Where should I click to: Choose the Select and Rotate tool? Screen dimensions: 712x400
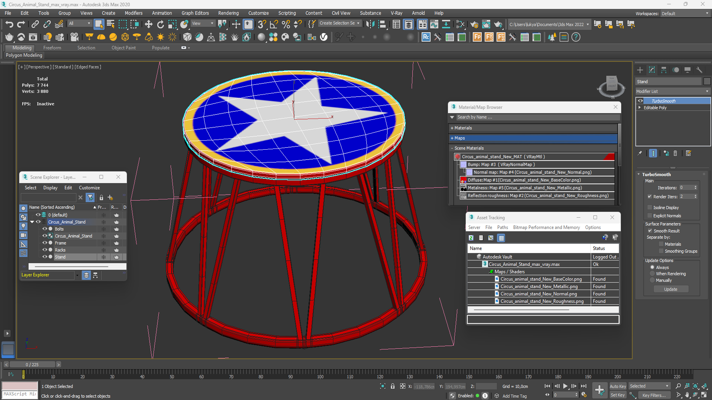tap(161, 24)
